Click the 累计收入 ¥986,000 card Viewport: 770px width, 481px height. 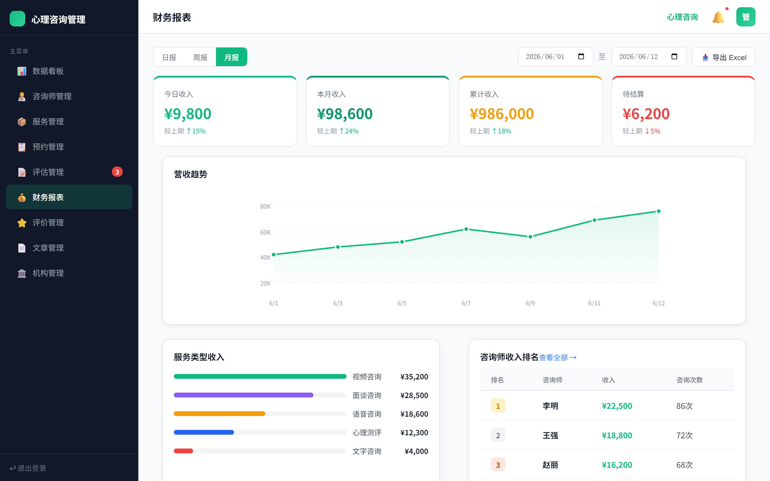(530, 111)
